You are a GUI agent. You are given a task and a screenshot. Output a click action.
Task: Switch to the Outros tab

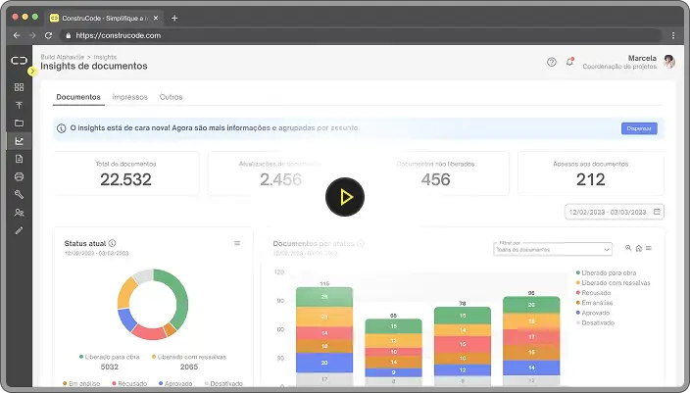click(x=171, y=98)
